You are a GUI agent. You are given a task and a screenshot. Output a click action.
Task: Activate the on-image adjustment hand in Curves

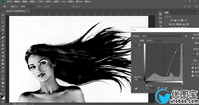136,89
